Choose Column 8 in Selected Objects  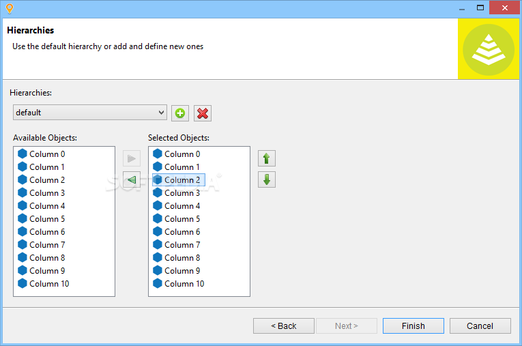coord(177,258)
